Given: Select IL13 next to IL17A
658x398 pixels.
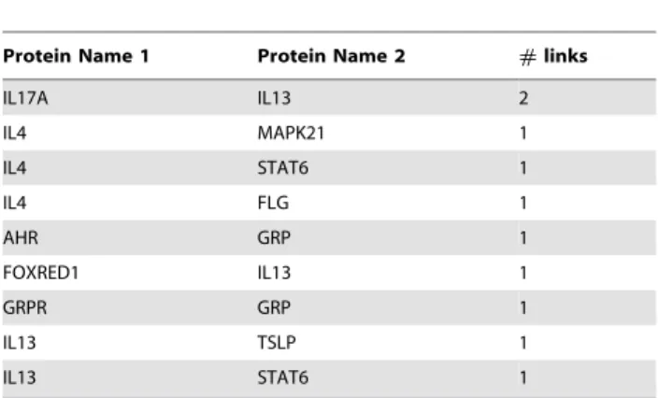Looking at the screenshot, I should click(274, 98).
